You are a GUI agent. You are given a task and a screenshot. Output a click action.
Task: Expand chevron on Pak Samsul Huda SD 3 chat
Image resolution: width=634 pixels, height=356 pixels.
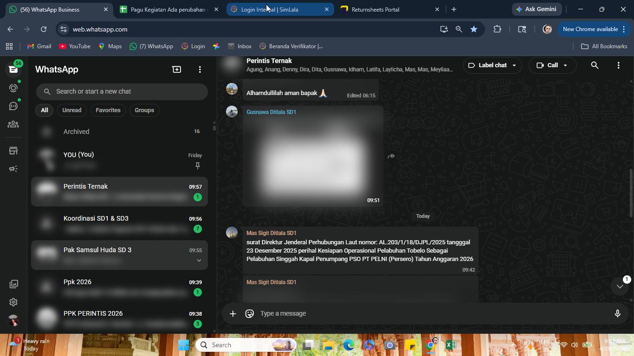click(199, 260)
